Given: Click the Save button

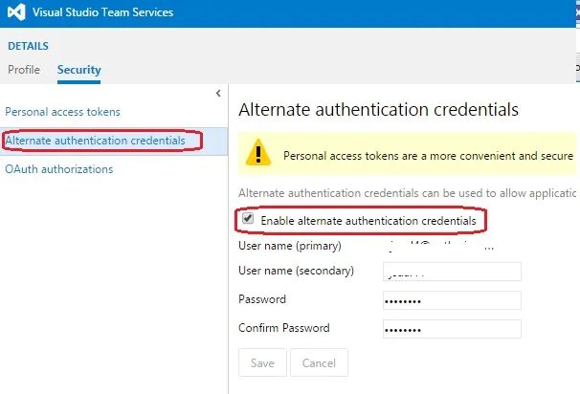Looking at the screenshot, I should pyautogui.click(x=262, y=362).
